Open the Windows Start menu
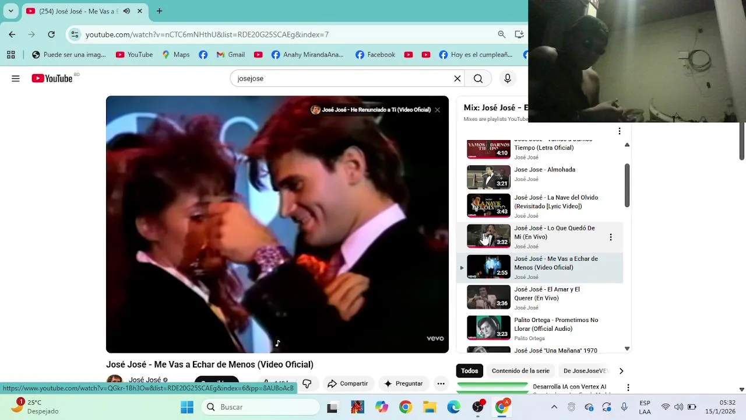746x420 pixels. 187,407
